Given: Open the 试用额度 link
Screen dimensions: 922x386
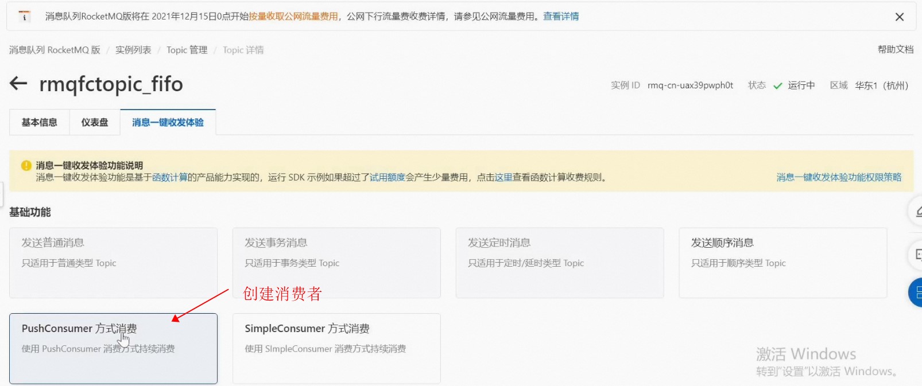Looking at the screenshot, I should 388,177.
